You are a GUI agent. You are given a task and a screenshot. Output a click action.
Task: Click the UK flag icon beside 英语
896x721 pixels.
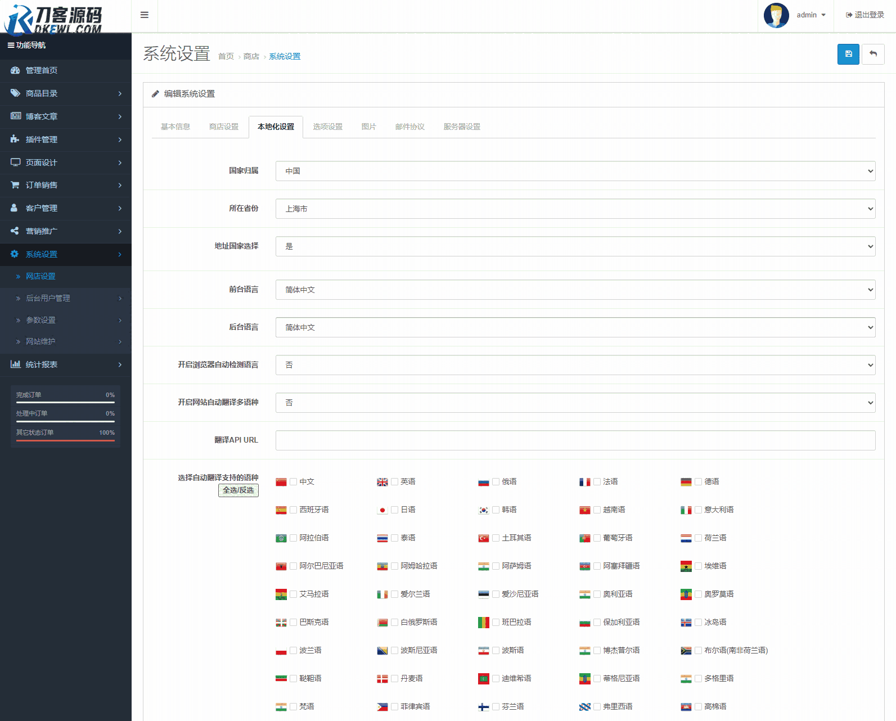pos(382,482)
